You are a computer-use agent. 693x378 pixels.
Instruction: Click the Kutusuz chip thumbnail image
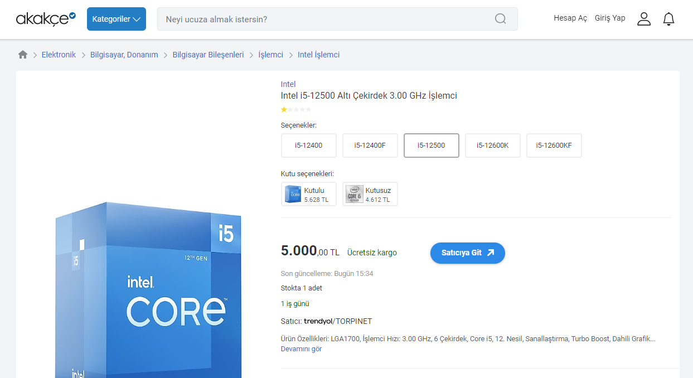pos(354,194)
